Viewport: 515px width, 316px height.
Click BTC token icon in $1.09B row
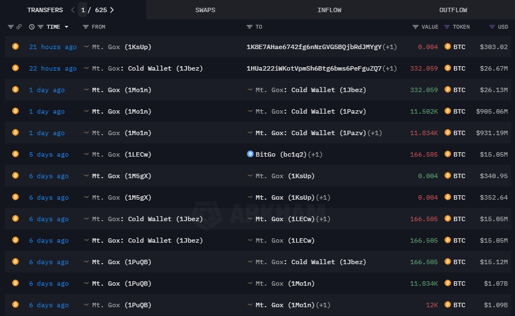447,304
